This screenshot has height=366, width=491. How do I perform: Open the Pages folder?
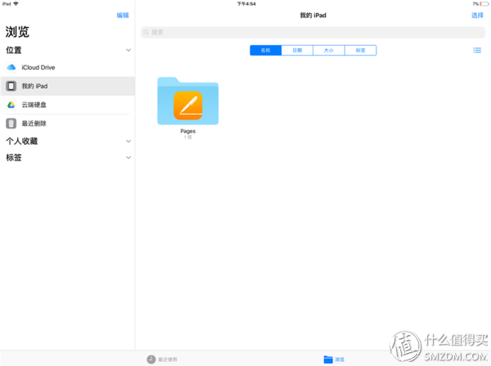(x=188, y=101)
